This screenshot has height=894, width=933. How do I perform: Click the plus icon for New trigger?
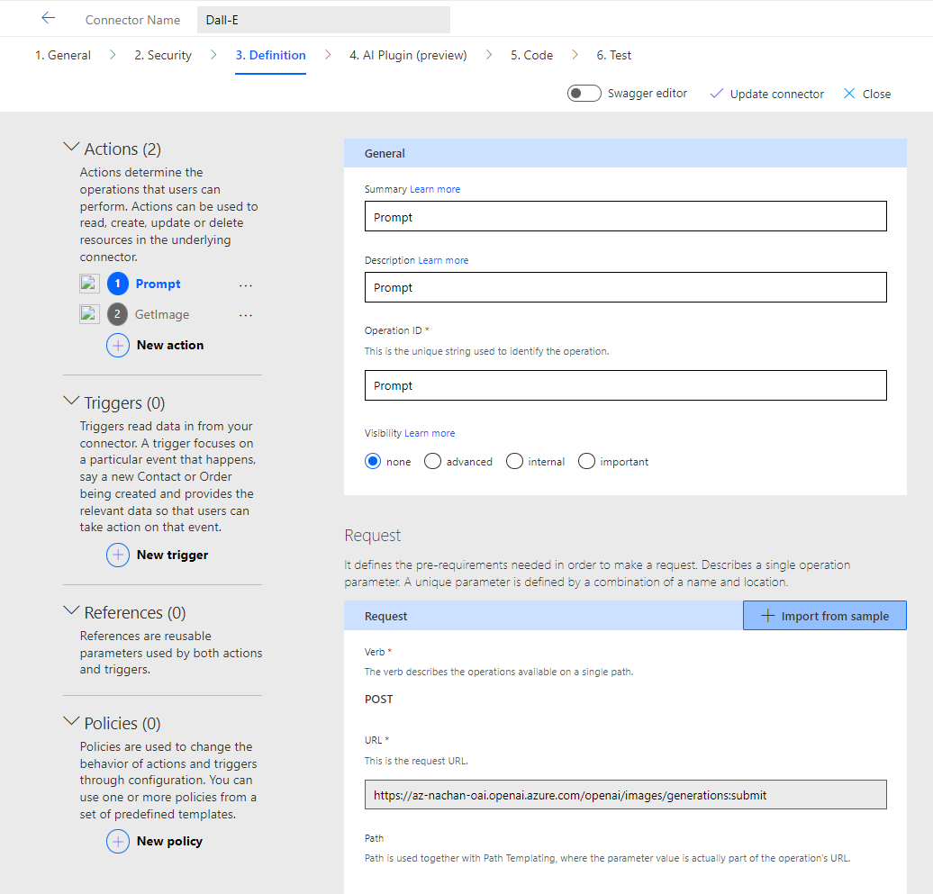[x=118, y=555]
